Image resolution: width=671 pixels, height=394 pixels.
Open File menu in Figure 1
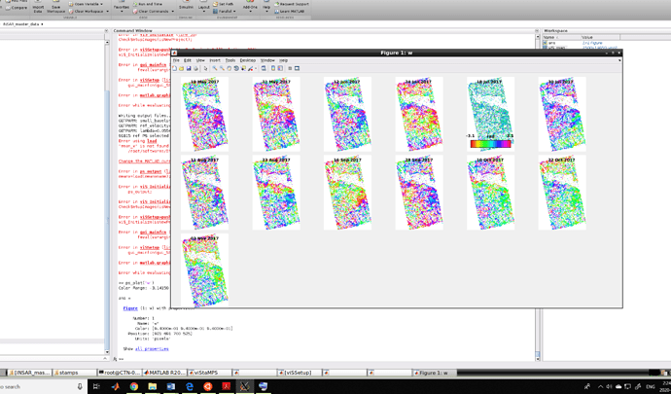click(176, 60)
